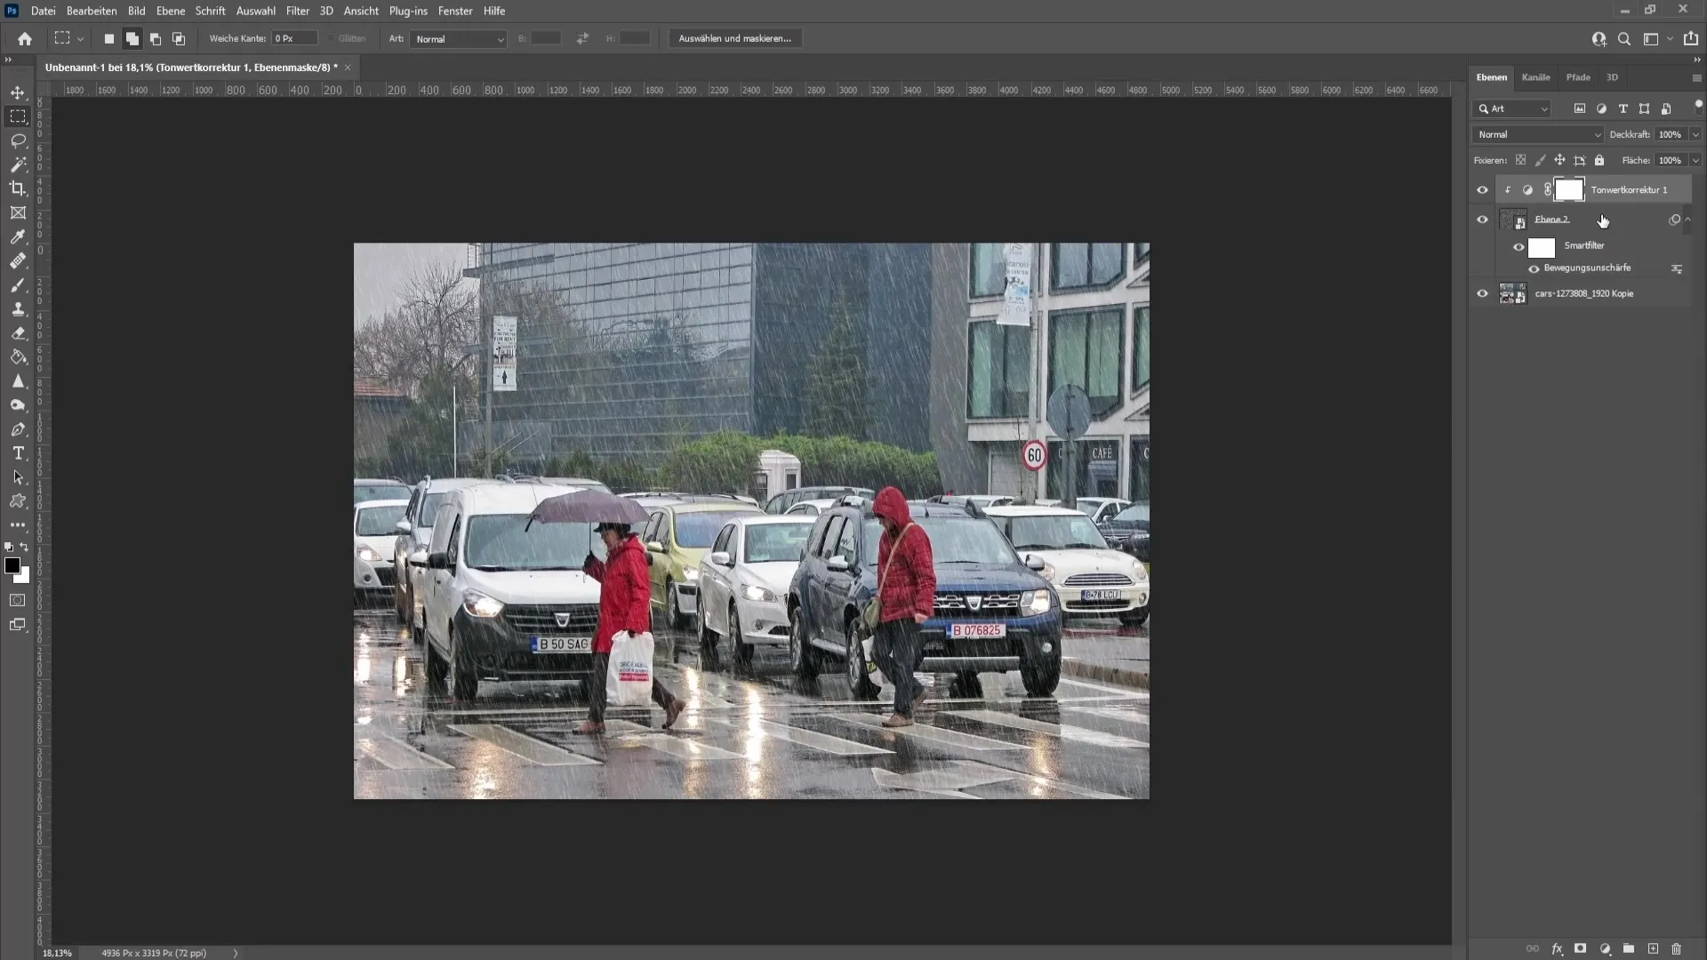Viewport: 1707px width, 960px height.
Task: Select the Brush tool
Action: coord(18,284)
